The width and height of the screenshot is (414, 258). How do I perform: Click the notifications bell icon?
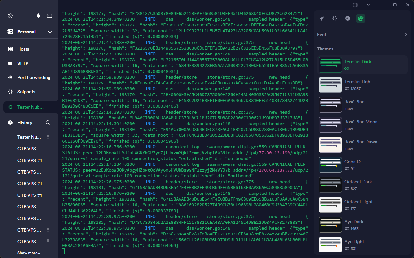[x=38, y=16]
